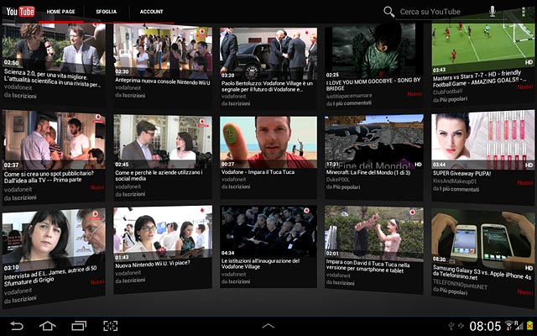Image resolution: width=537 pixels, height=336 pixels.
Task: Open recent apps button
Action: (79, 325)
